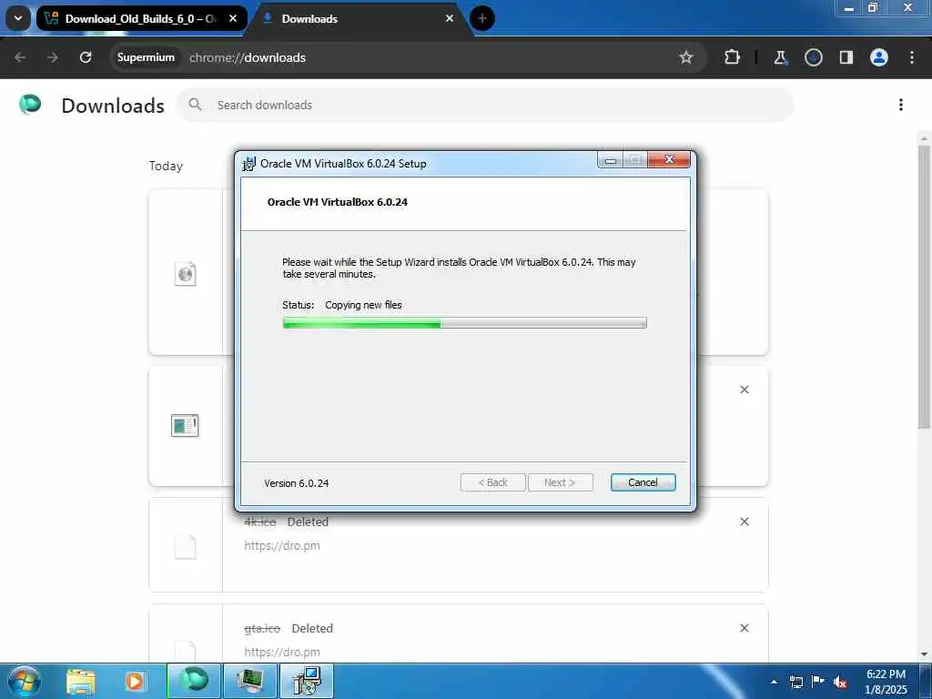Click the monitor app taskbar icon
This screenshot has width=932, height=699.
pyautogui.click(x=249, y=681)
